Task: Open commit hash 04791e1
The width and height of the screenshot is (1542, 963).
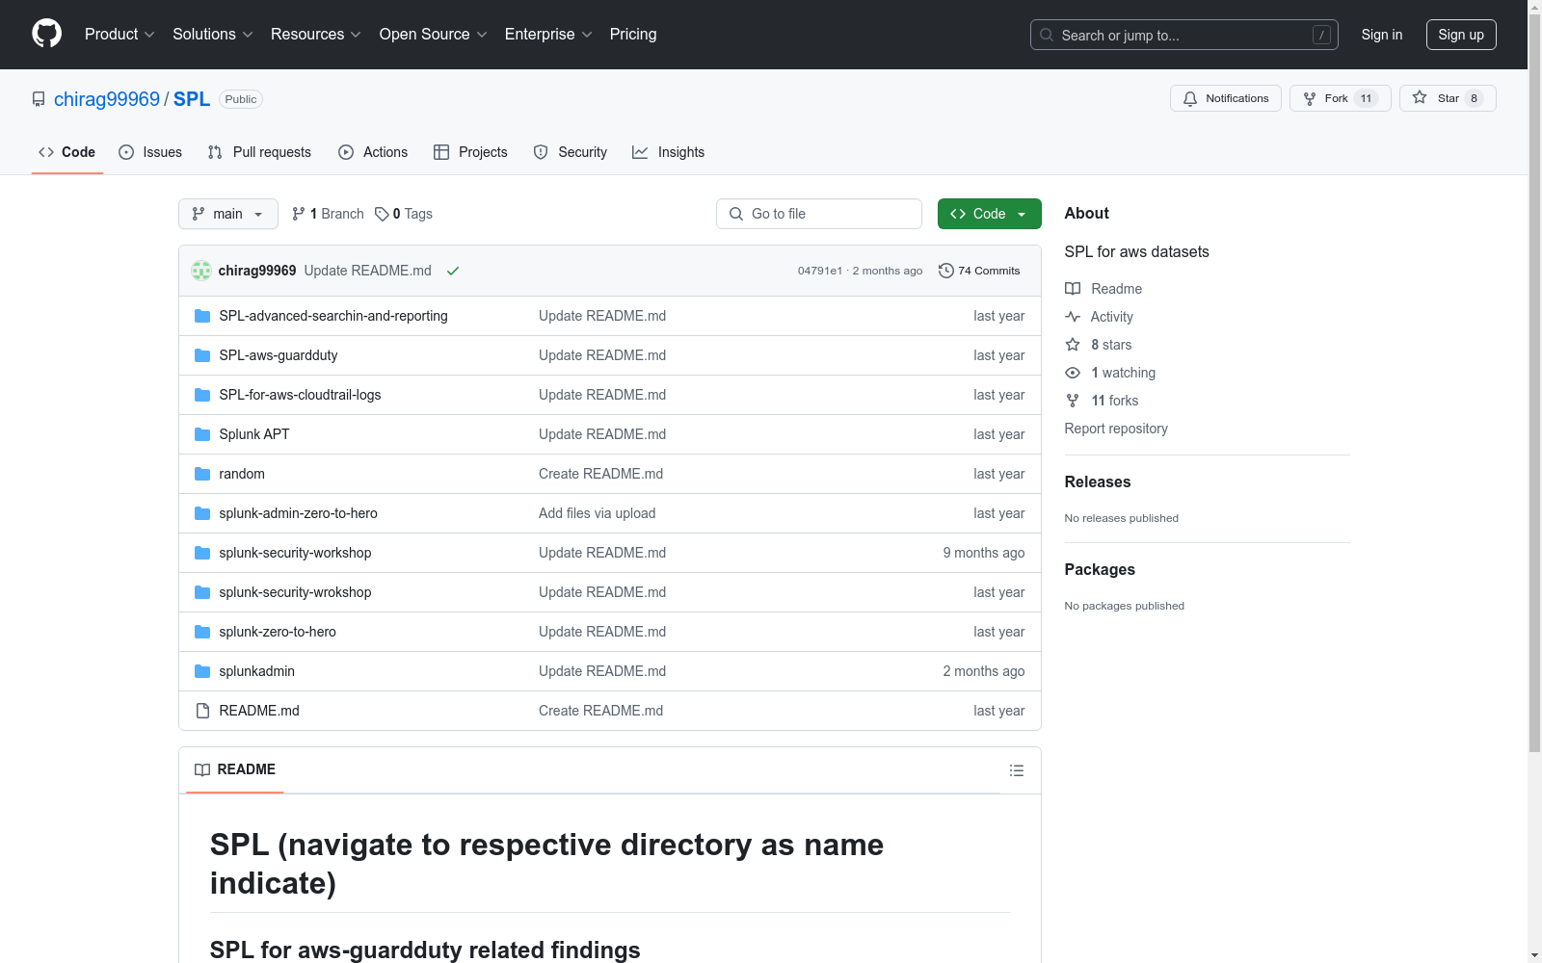Action: [x=820, y=271]
